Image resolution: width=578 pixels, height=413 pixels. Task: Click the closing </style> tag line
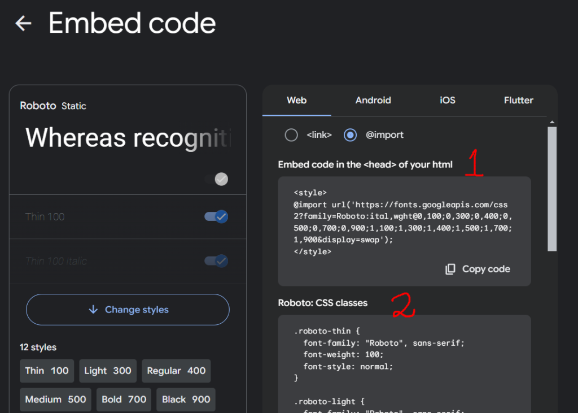point(313,252)
